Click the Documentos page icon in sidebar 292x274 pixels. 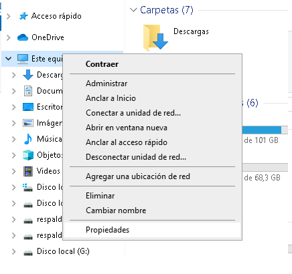pos(28,91)
